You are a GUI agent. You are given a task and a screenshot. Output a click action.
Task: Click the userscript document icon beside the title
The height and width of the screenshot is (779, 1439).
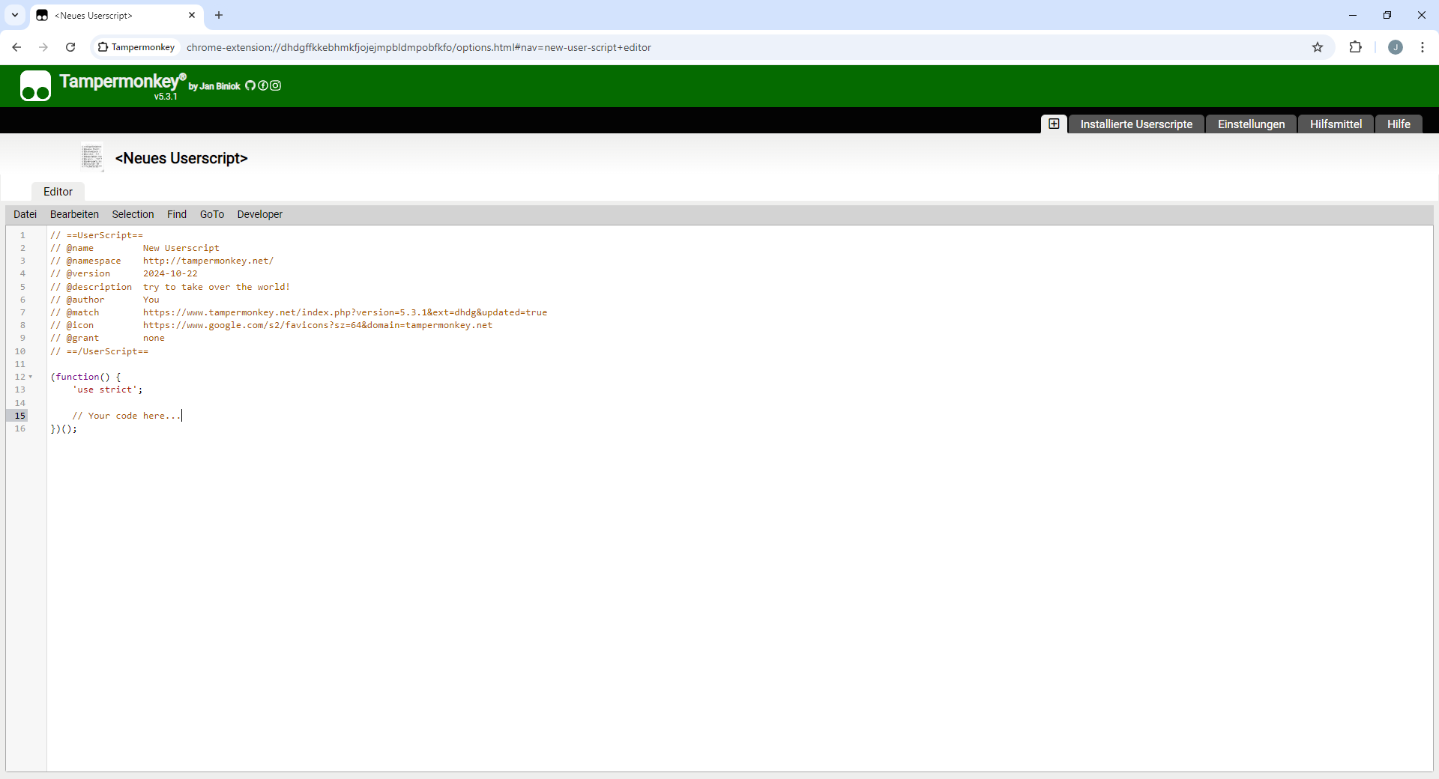[92, 157]
